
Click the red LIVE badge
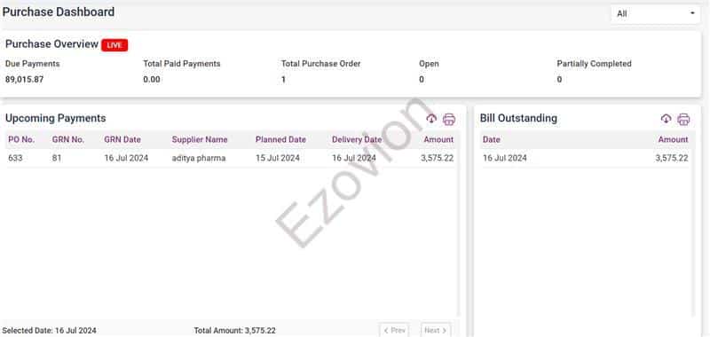point(114,44)
